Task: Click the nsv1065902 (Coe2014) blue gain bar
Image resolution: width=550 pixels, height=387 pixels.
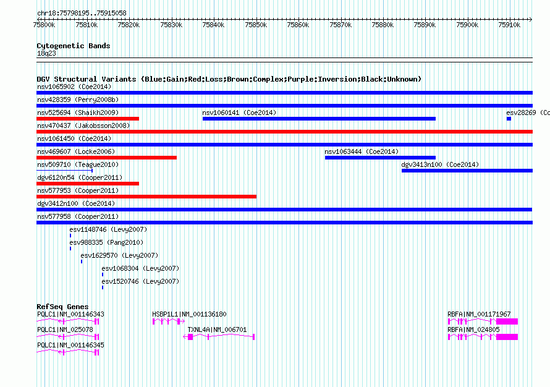Action: pos(284,93)
